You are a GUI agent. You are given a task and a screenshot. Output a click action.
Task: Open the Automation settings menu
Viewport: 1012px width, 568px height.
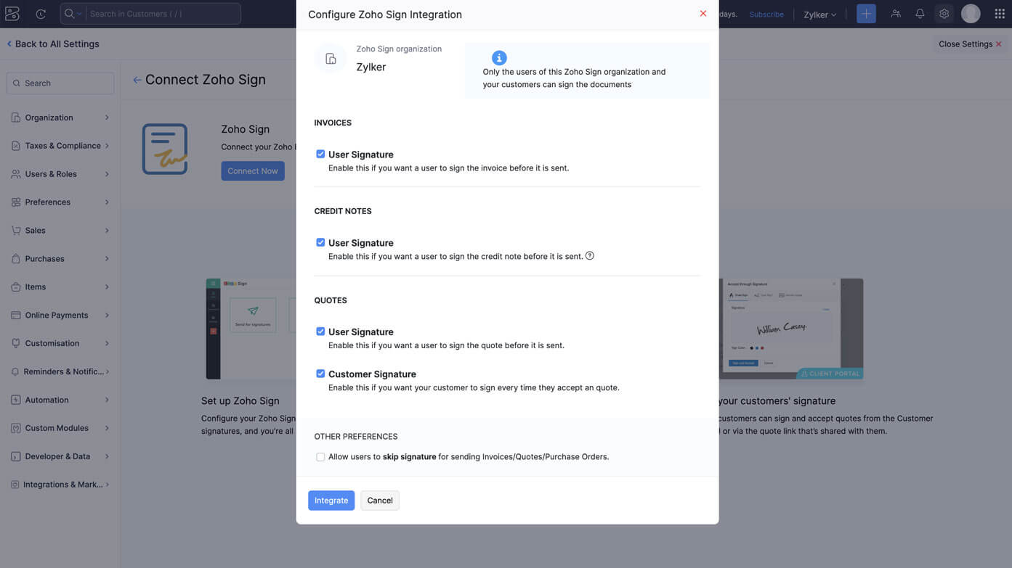point(60,400)
